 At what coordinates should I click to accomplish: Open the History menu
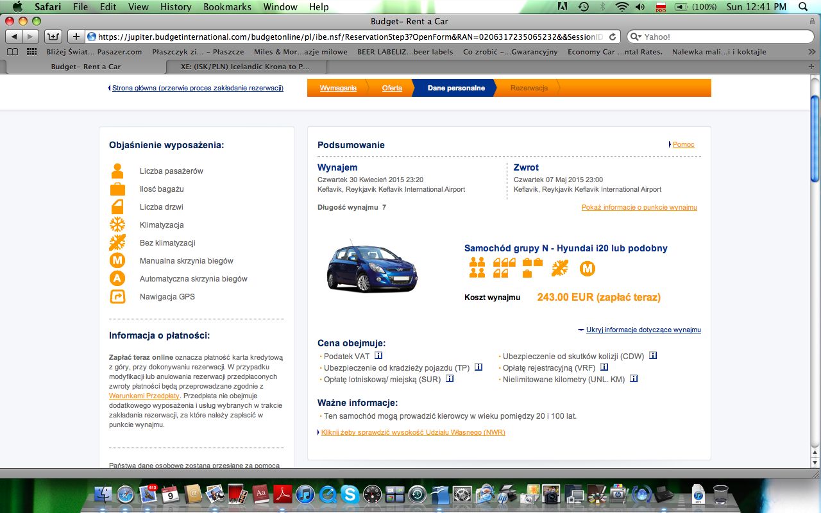tap(176, 7)
